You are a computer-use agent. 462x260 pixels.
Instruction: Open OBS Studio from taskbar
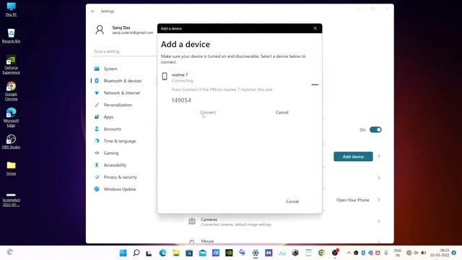335,253
